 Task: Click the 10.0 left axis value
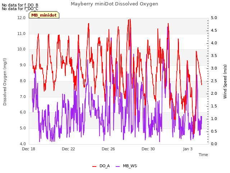22,49
